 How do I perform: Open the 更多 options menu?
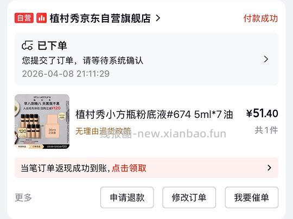[x=23, y=197]
